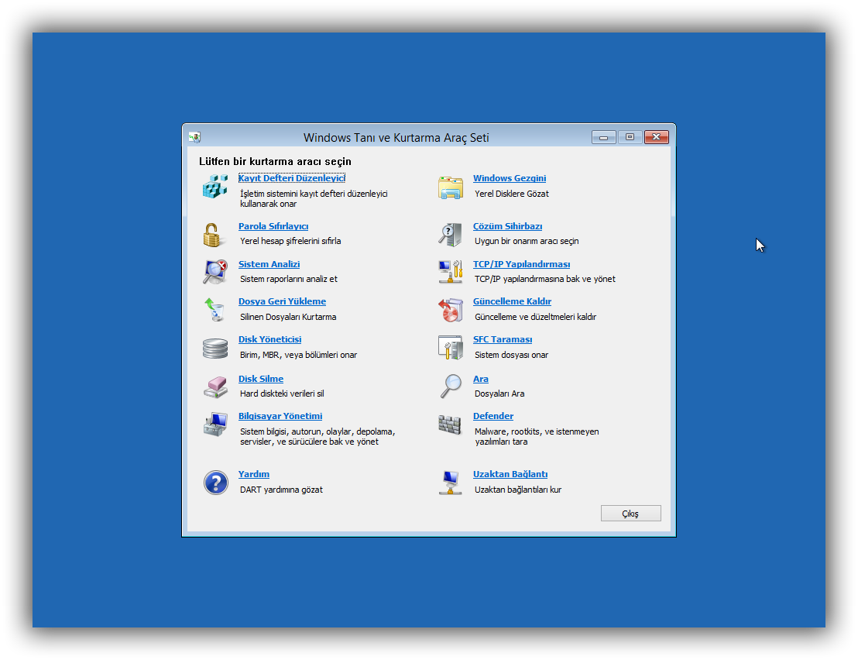858x660 pixels.
Task: Open the Parola Sıfırlayıcı link
Action: (x=273, y=226)
